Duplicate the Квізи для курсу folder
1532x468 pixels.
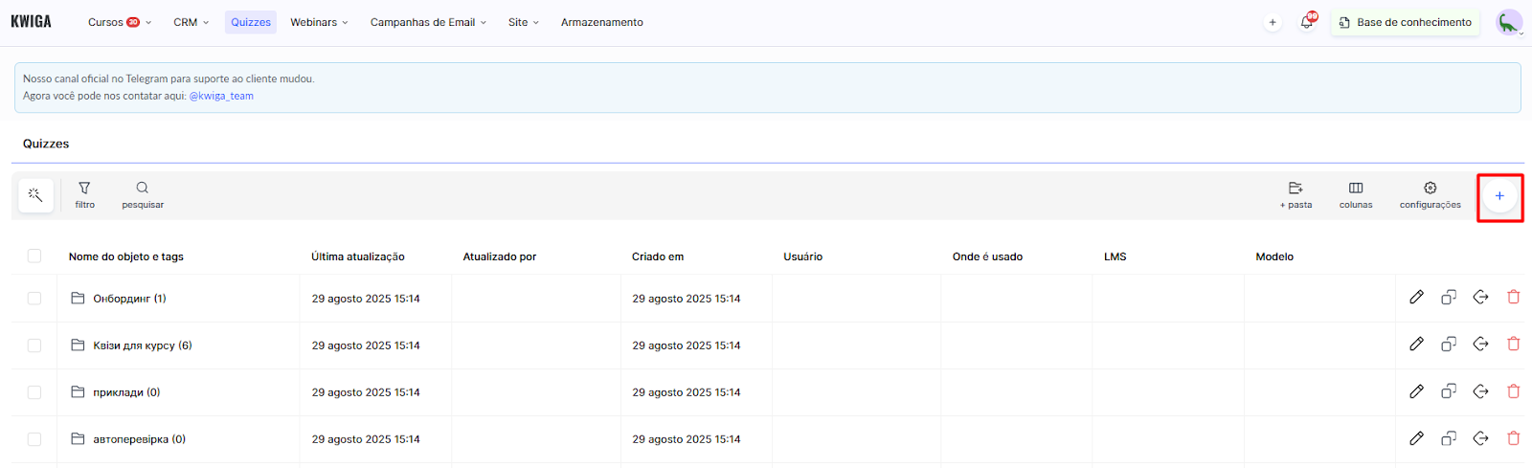pyautogui.click(x=1449, y=345)
